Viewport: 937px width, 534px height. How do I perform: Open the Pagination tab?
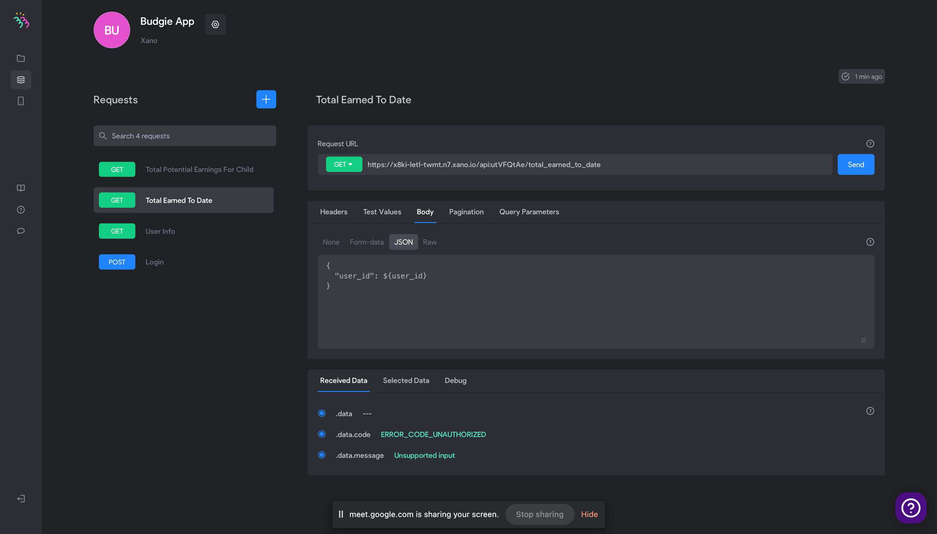[466, 212]
